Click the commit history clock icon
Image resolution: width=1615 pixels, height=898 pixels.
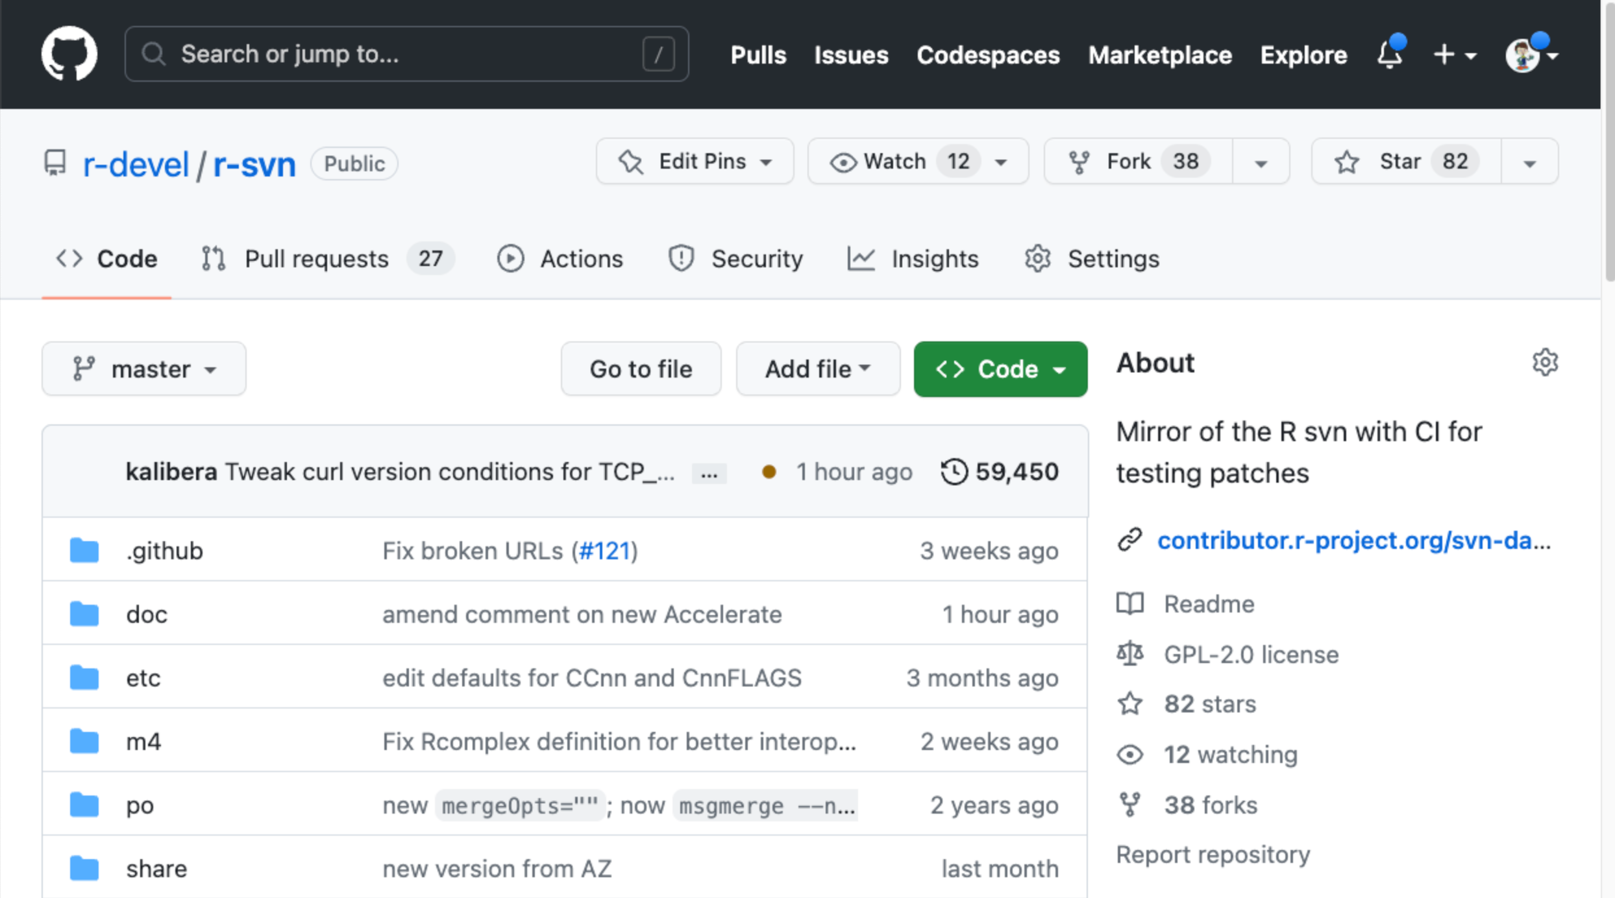[954, 472]
